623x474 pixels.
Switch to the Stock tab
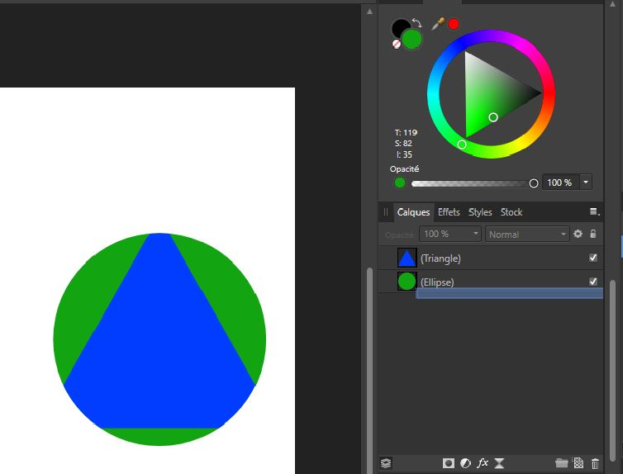[511, 212]
